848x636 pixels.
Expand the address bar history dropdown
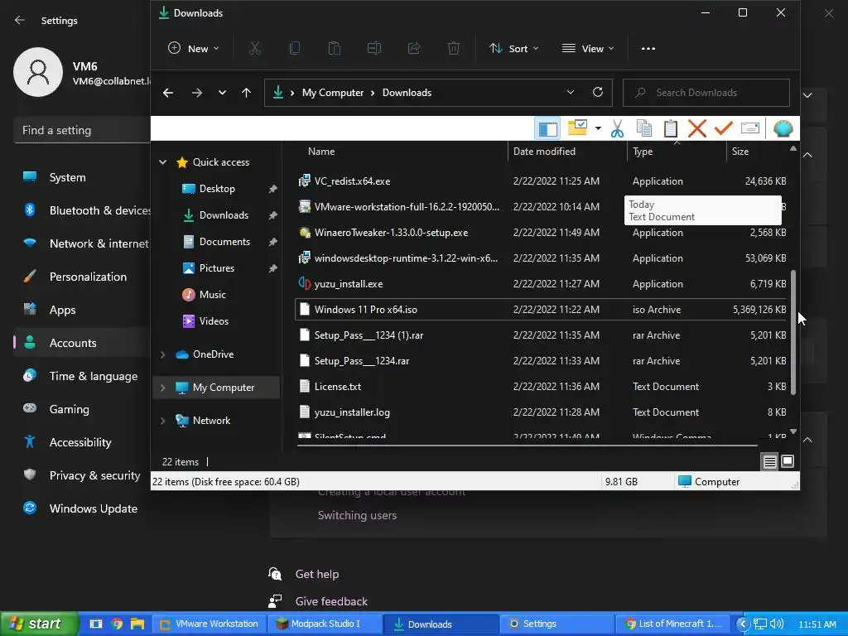click(x=571, y=93)
